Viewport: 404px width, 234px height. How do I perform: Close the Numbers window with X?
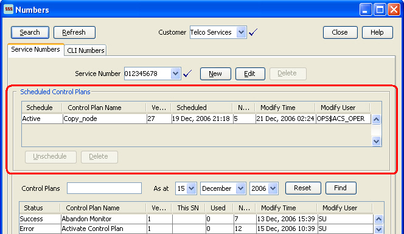(x=394, y=10)
